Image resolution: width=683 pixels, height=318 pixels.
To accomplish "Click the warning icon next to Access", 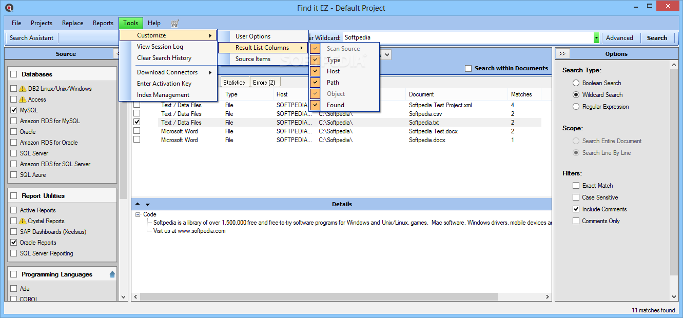I will click(23, 100).
